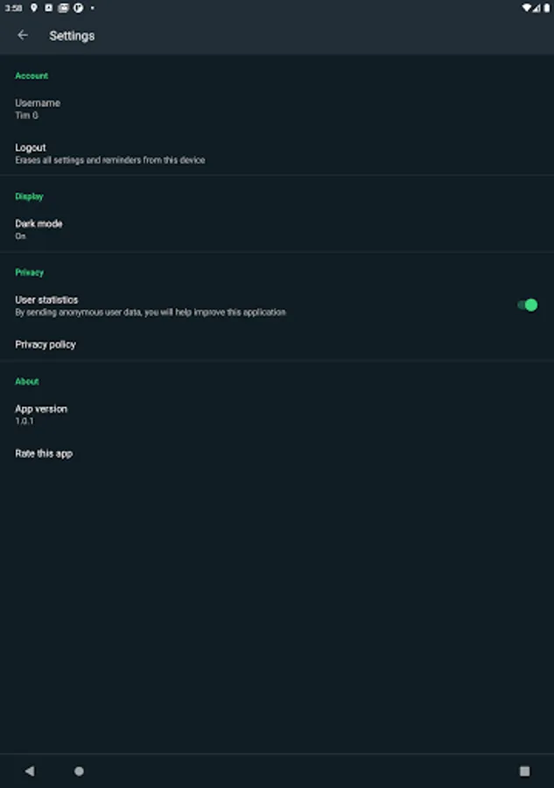Tap the Wi-Fi signal status icon
Viewport: 554px width, 788px height.
[527, 7]
